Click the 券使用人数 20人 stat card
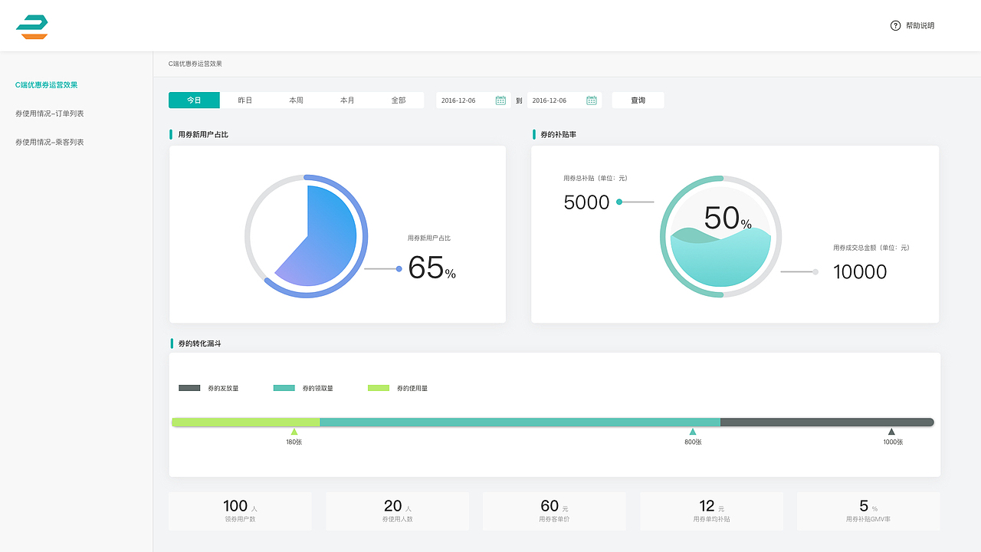The image size is (981, 552). point(397,511)
